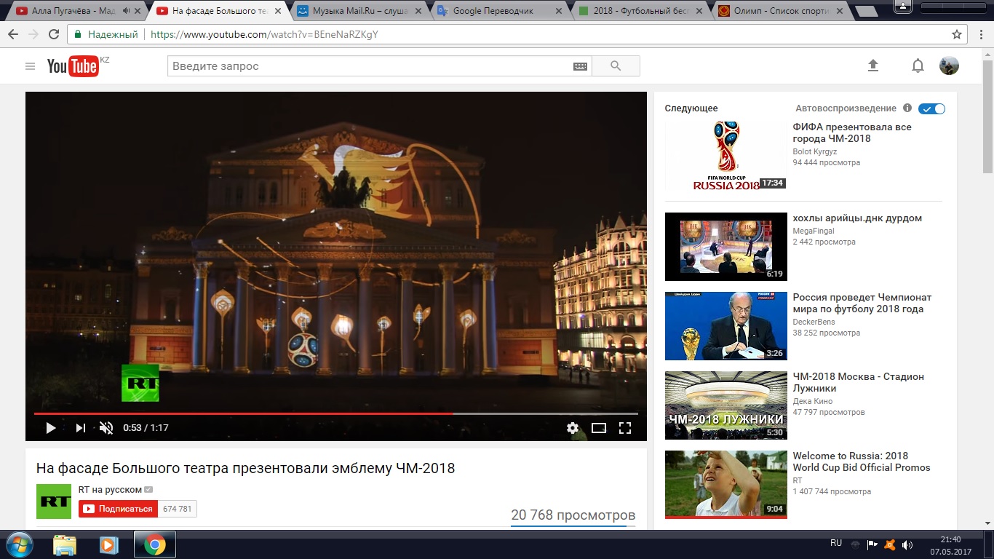
Task: Open the on-screen keyboard in search box
Action: pos(580,66)
